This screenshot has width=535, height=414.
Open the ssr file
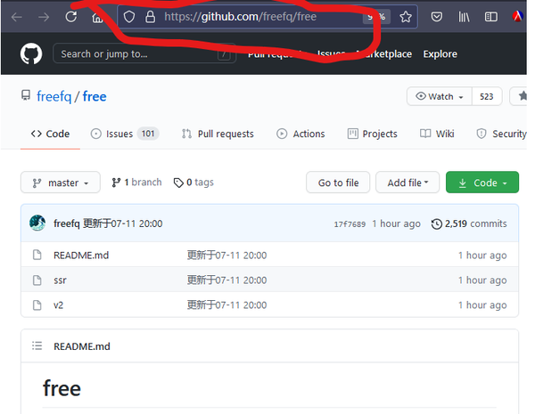point(60,280)
